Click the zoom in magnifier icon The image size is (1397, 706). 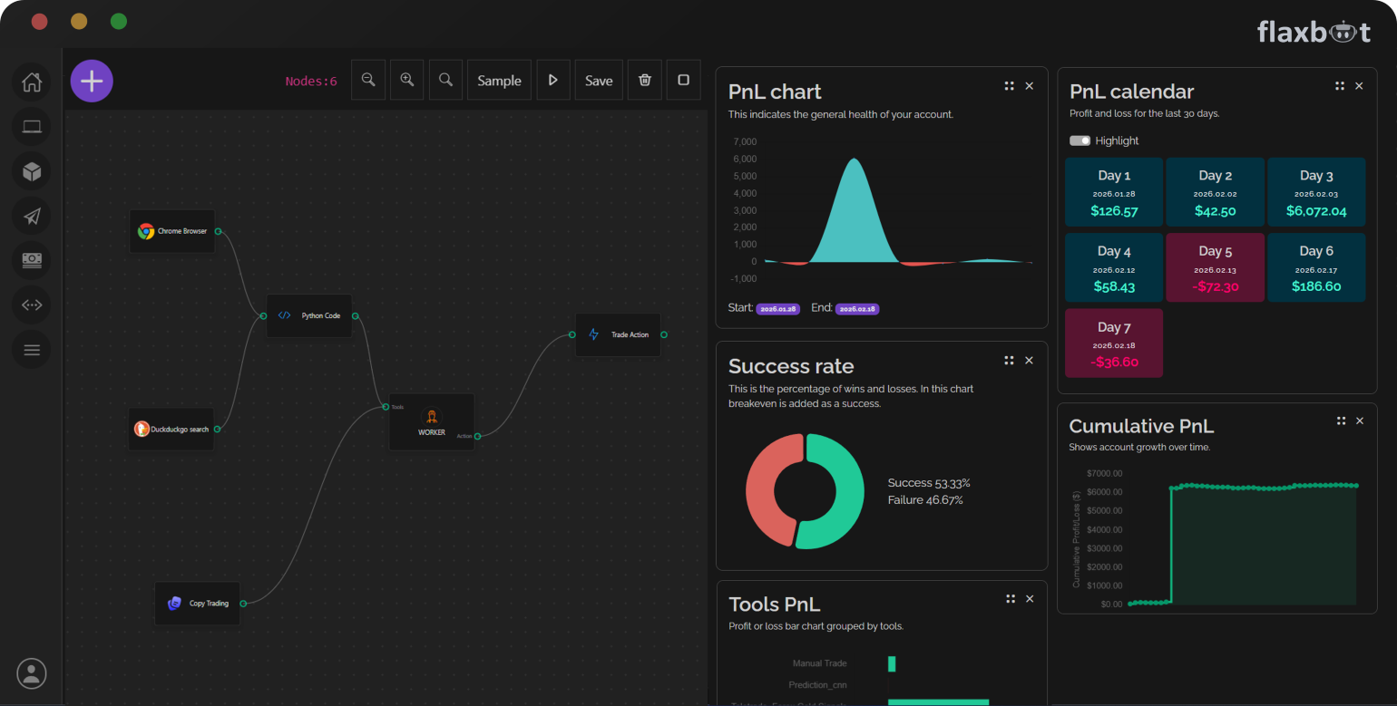point(407,81)
